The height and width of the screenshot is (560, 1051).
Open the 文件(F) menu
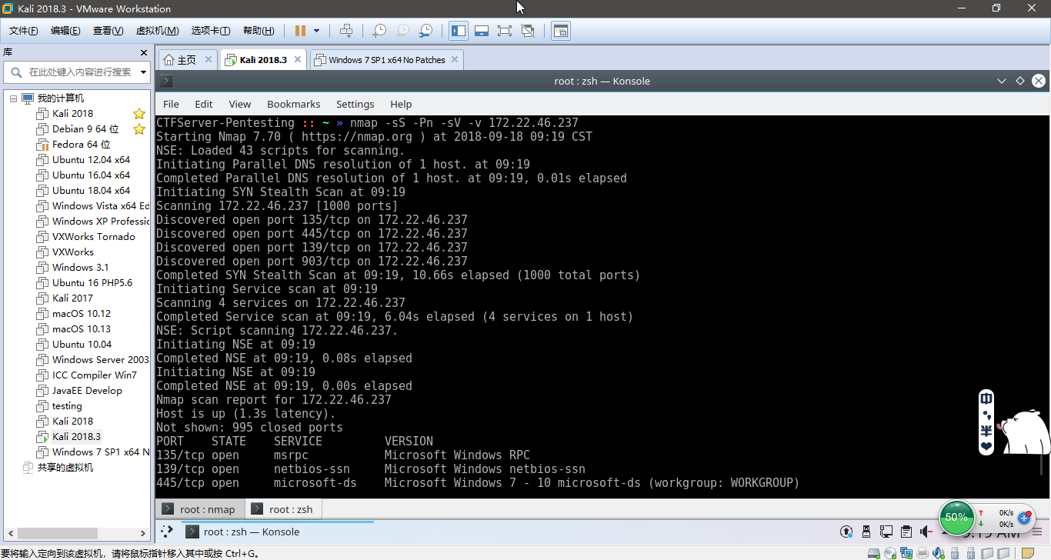[x=24, y=31]
